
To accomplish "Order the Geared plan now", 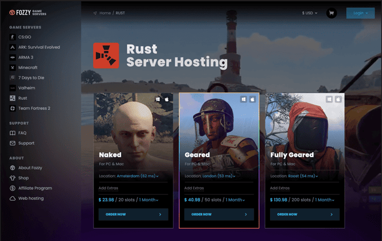I will coord(219,215).
